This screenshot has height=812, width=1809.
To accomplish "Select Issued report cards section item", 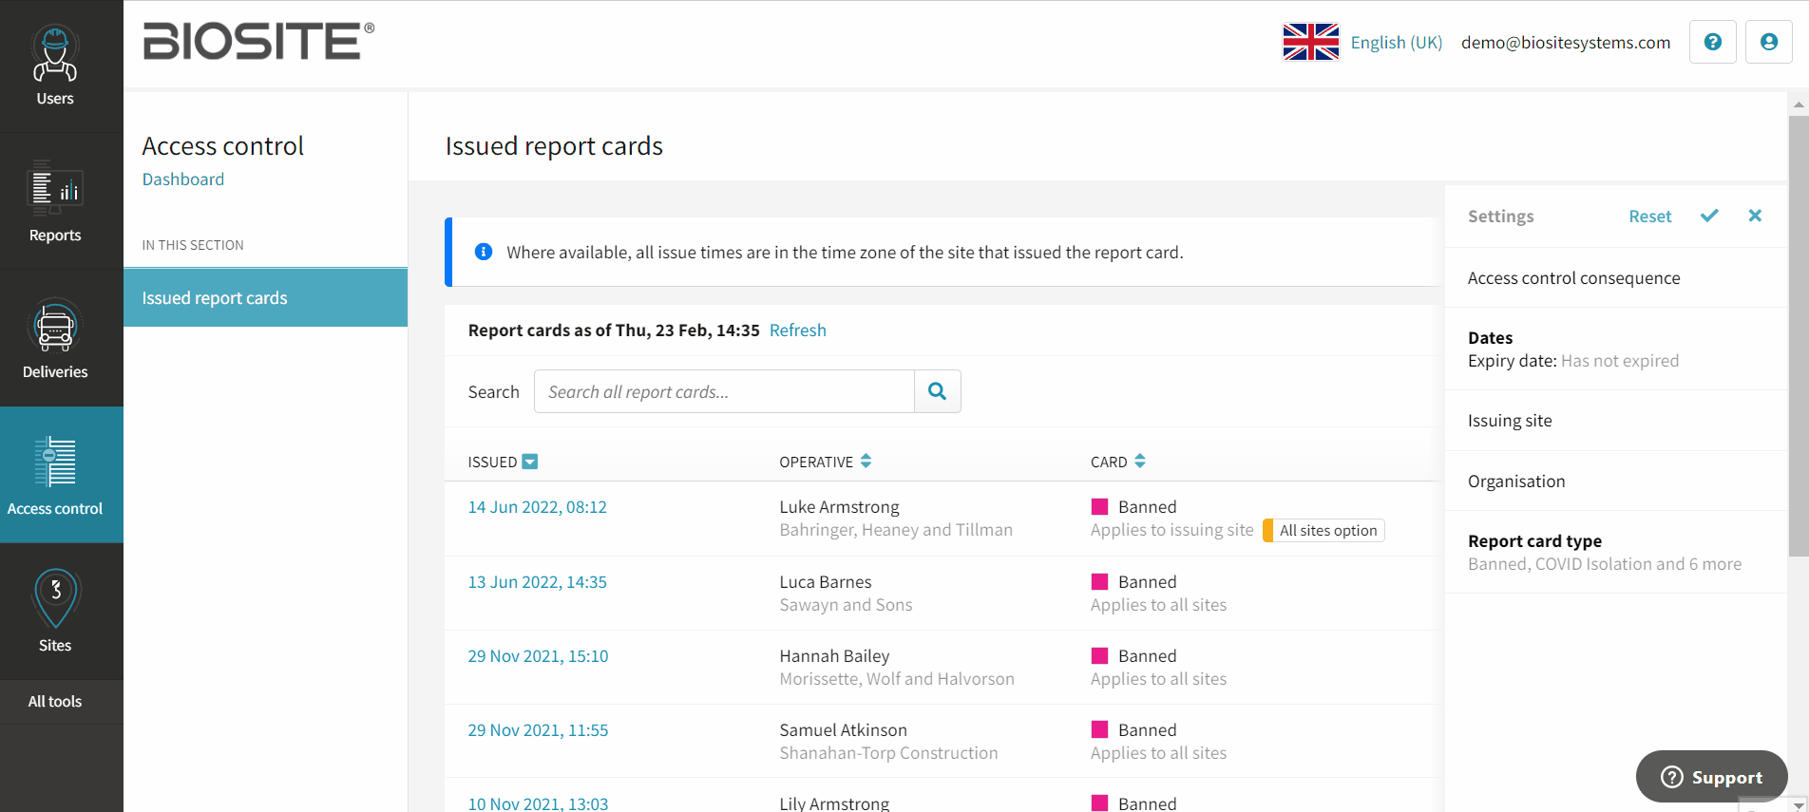I will 265,297.
